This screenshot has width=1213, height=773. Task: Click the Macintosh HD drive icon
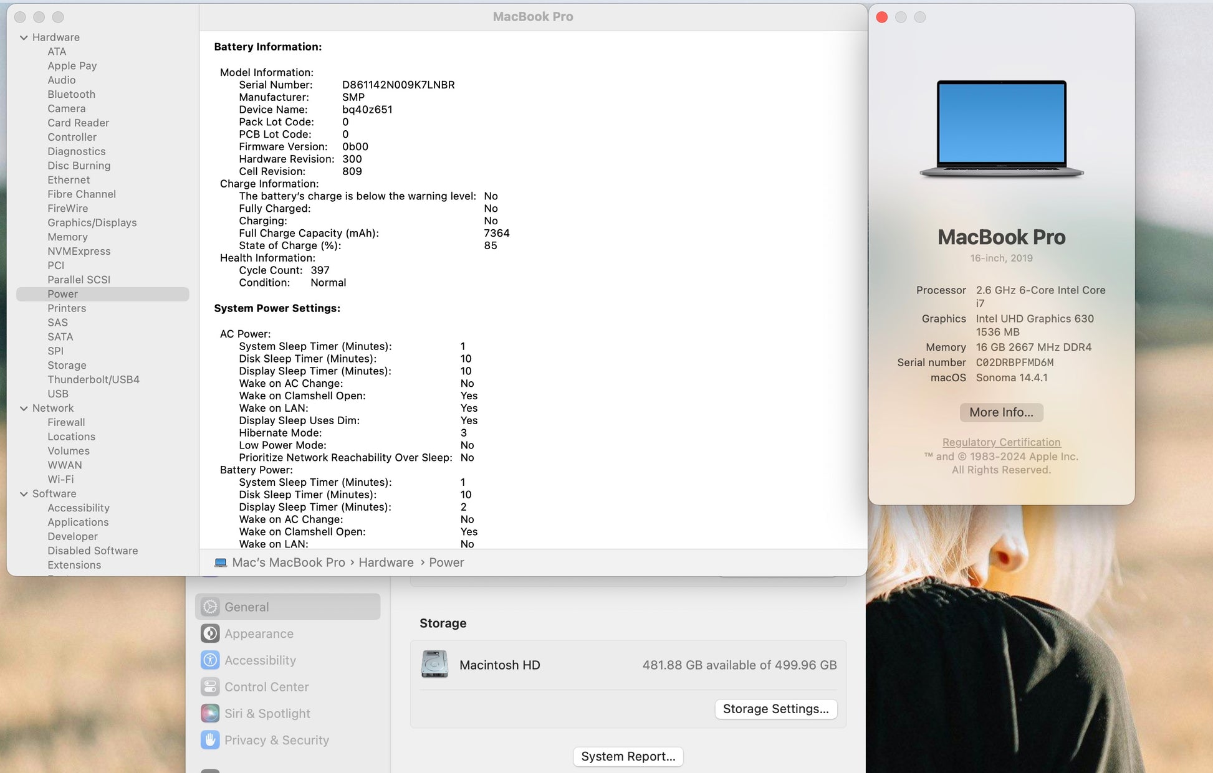tap(434, 665)
